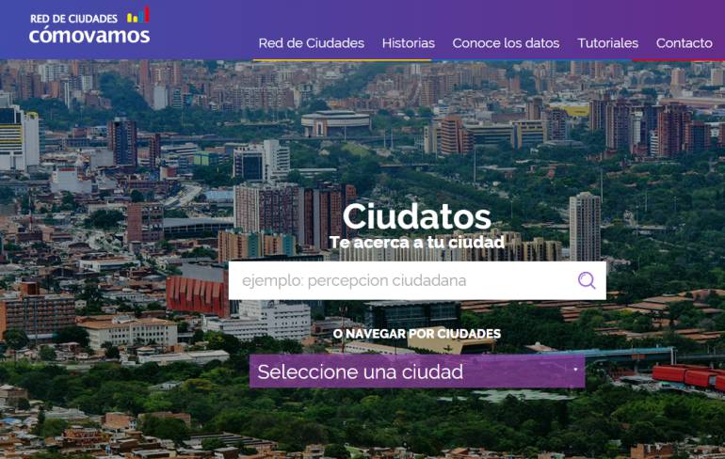Click the Cómo Vamos logo
Viewport: 725px width, 459px height.
click(x=89, y=25)
